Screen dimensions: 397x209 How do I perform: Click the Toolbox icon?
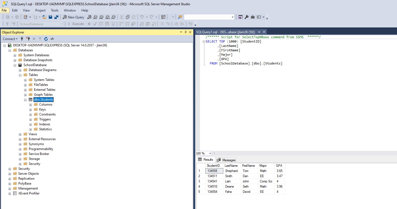pyautogui.click(x=252, y=17)
